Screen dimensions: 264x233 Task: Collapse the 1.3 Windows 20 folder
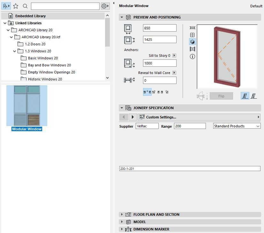14,51
